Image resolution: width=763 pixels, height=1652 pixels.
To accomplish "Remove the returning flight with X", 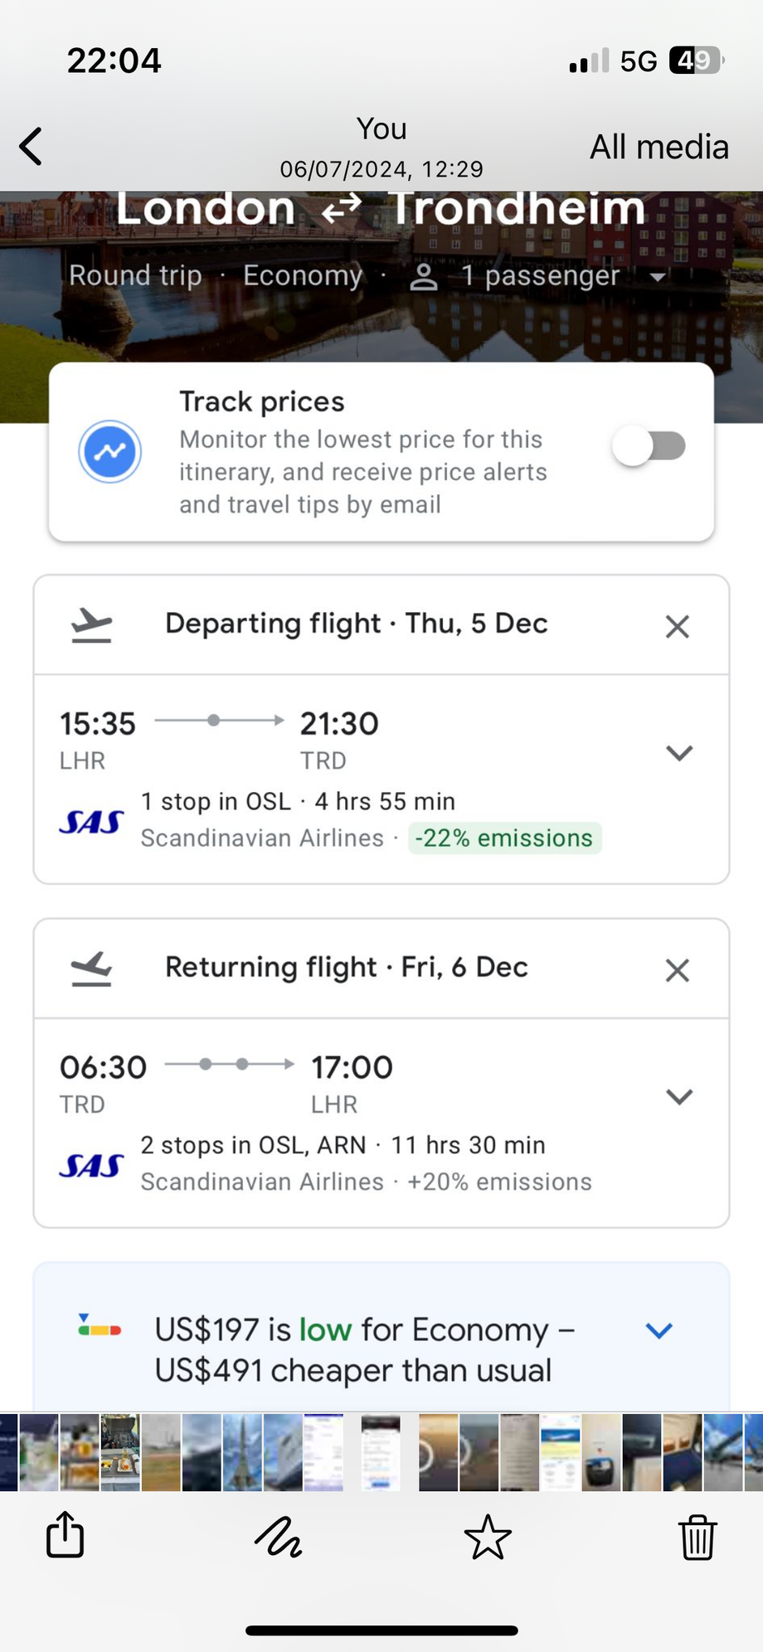I will 678,970.
